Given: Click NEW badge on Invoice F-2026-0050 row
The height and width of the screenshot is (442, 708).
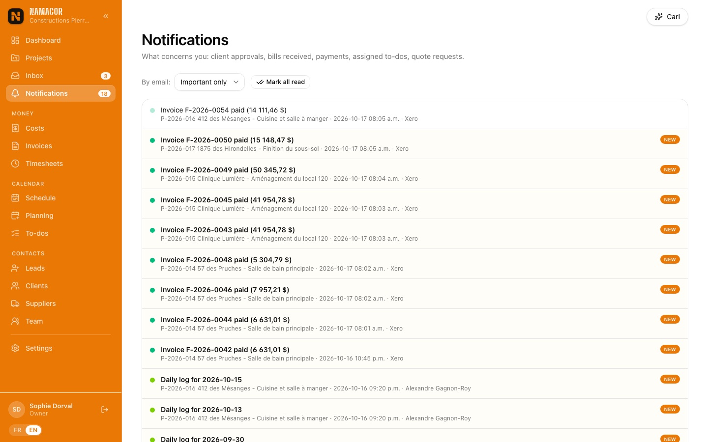Looking at the screenshot, I should coord(670,140).
